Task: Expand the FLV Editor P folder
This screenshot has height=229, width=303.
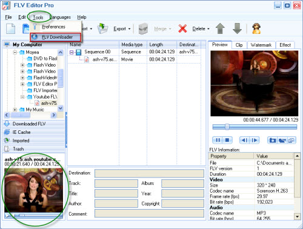Action: [x=22, y=84]
